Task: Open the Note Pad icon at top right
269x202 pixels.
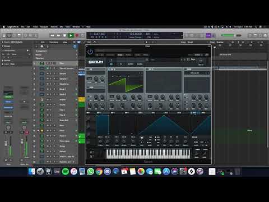Action: click(x=255, y=35)
